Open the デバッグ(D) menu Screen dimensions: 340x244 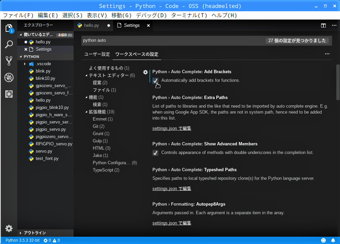151,15
